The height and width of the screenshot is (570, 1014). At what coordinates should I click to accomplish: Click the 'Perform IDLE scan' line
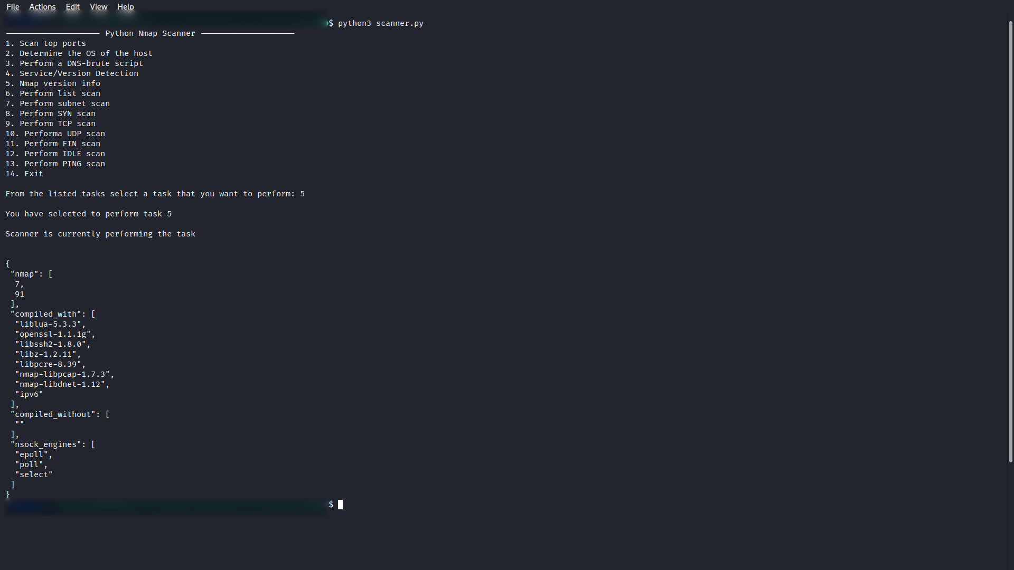click(x=64, y=154)
